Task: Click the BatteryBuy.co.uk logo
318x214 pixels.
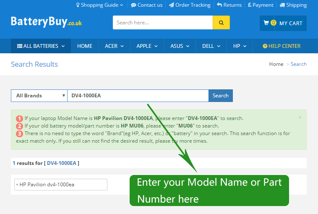Action: point(46,22)
